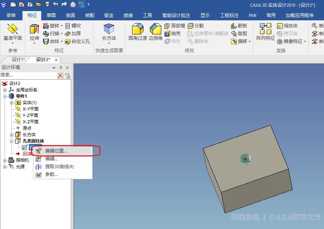
Task: Expand the 全局坐标系 tree node
Action: click(x=5, y=90)
